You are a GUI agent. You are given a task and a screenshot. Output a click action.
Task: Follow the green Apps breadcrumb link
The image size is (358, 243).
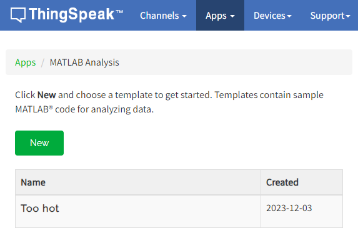click(x=26, y=62)
